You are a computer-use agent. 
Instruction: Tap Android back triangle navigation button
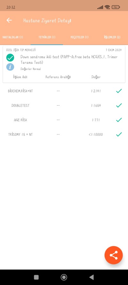tap(92, 277)
